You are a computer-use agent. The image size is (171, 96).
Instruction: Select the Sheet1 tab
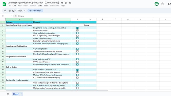pyautogui.click(x=17, y=94)
